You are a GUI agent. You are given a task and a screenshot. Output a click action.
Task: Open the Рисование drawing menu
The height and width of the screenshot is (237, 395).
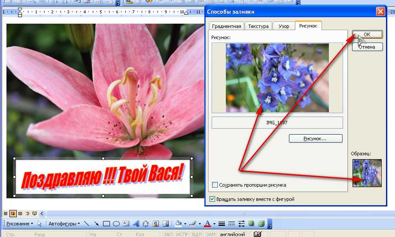(x=20, y=224)
